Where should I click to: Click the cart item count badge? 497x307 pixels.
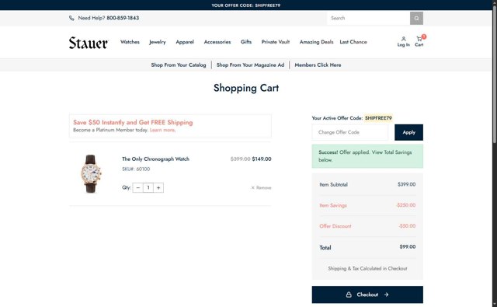click(x=424, y=37)
